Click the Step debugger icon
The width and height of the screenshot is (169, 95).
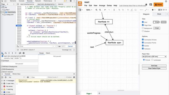(x=16, y=53)
